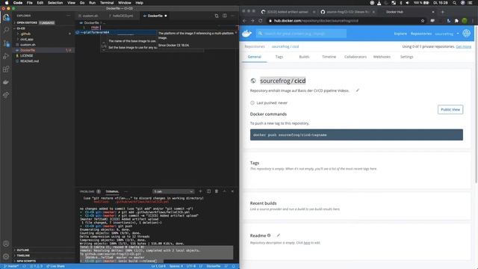The image size is (478, 269).
Task: Click the Explore link in Docker Hub header
Action: [400, 34]
